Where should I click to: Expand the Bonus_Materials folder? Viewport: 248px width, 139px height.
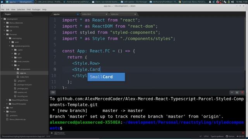[4, 23]
